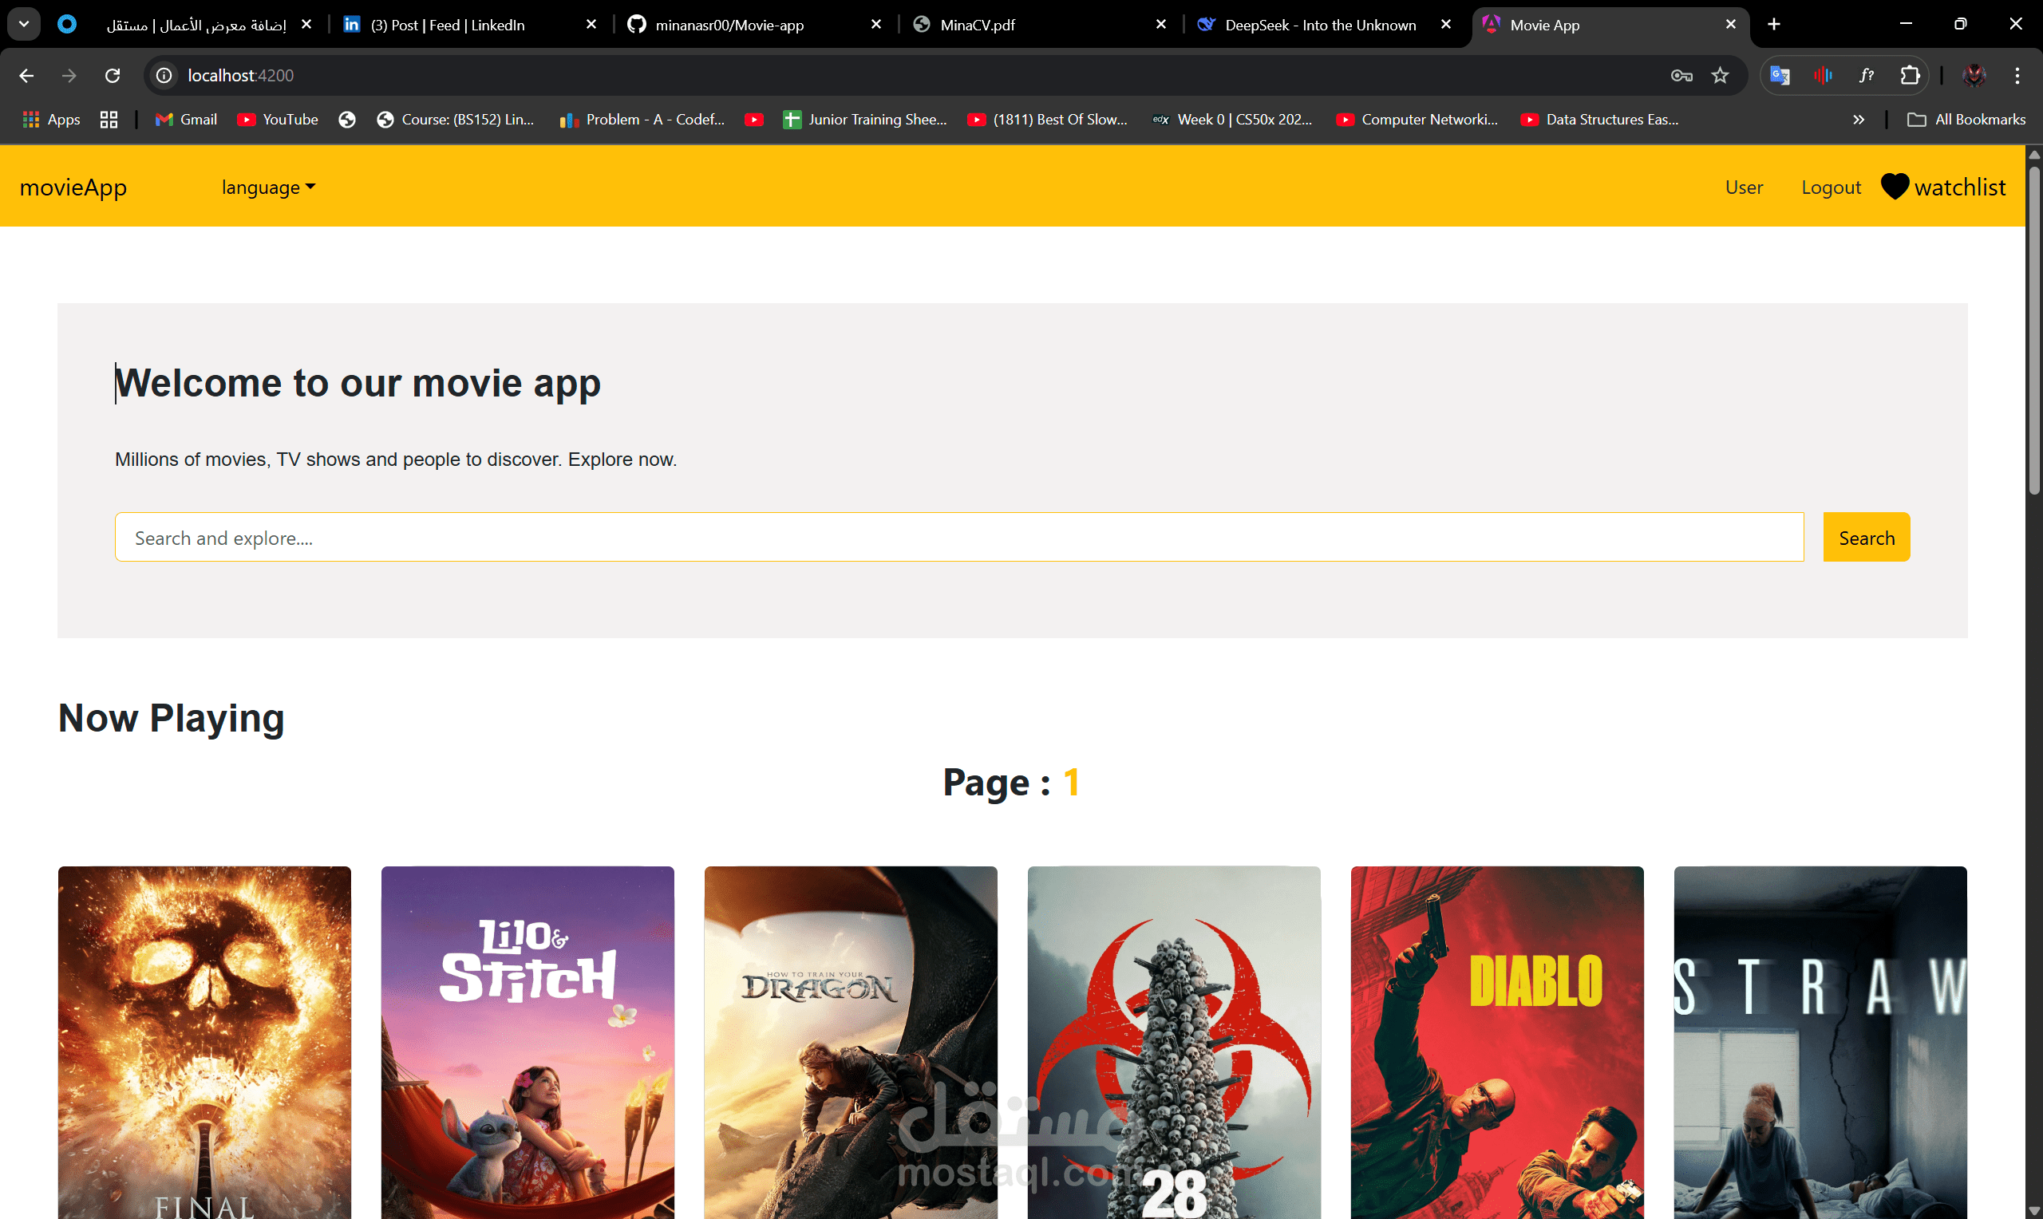Click the watchlist heart icon
Image resolution: width=2043 pixels, height=1219 pixels.
coord(1895,187)
